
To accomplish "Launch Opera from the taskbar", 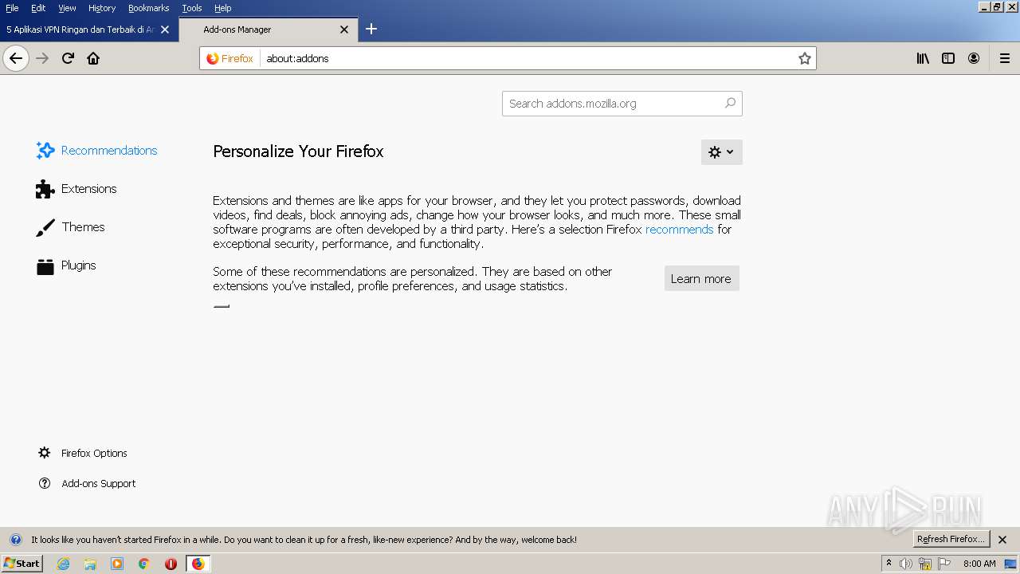I will tap(171, 564).
